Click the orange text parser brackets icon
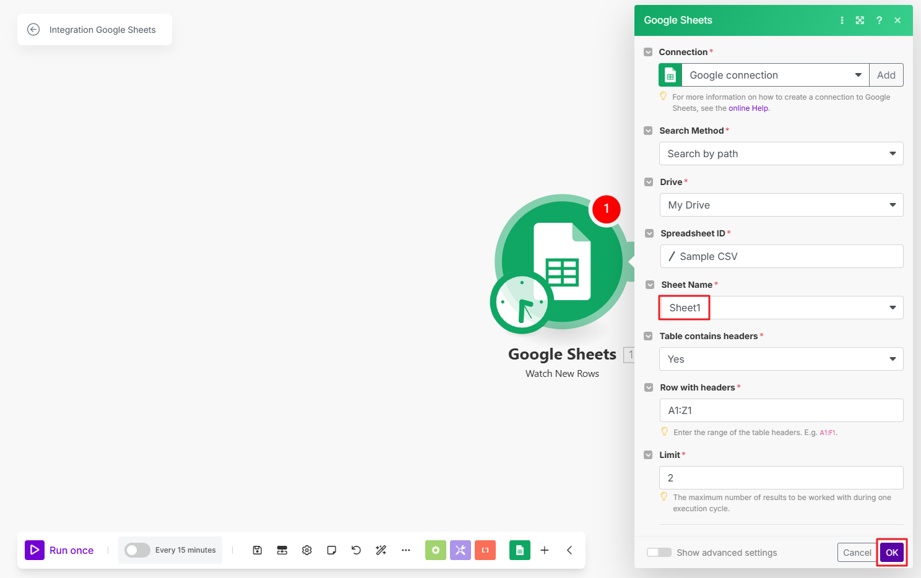This screenshot has width=921, height=578. pyautogui.click(x=485, y=550)
